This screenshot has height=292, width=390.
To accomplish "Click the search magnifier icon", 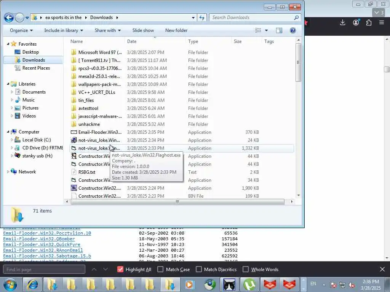I will point(296,17).
